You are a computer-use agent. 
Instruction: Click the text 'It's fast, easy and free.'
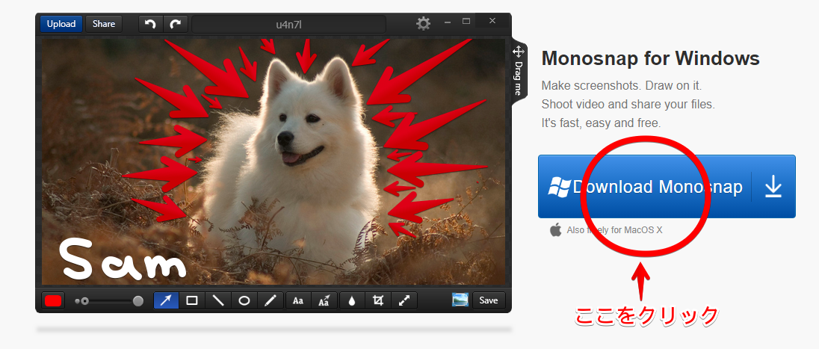tap(602, 123)
